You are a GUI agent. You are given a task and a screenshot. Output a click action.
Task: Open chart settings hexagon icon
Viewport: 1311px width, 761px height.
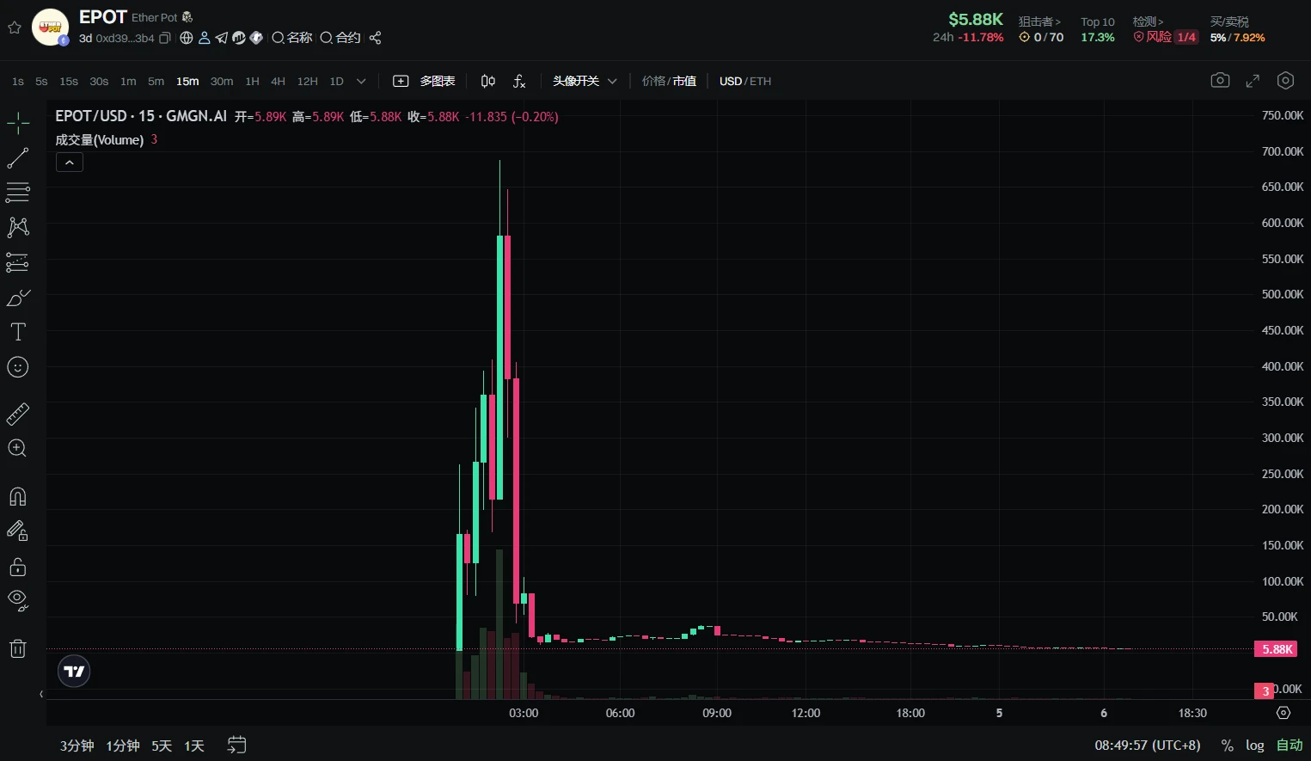1285,80
